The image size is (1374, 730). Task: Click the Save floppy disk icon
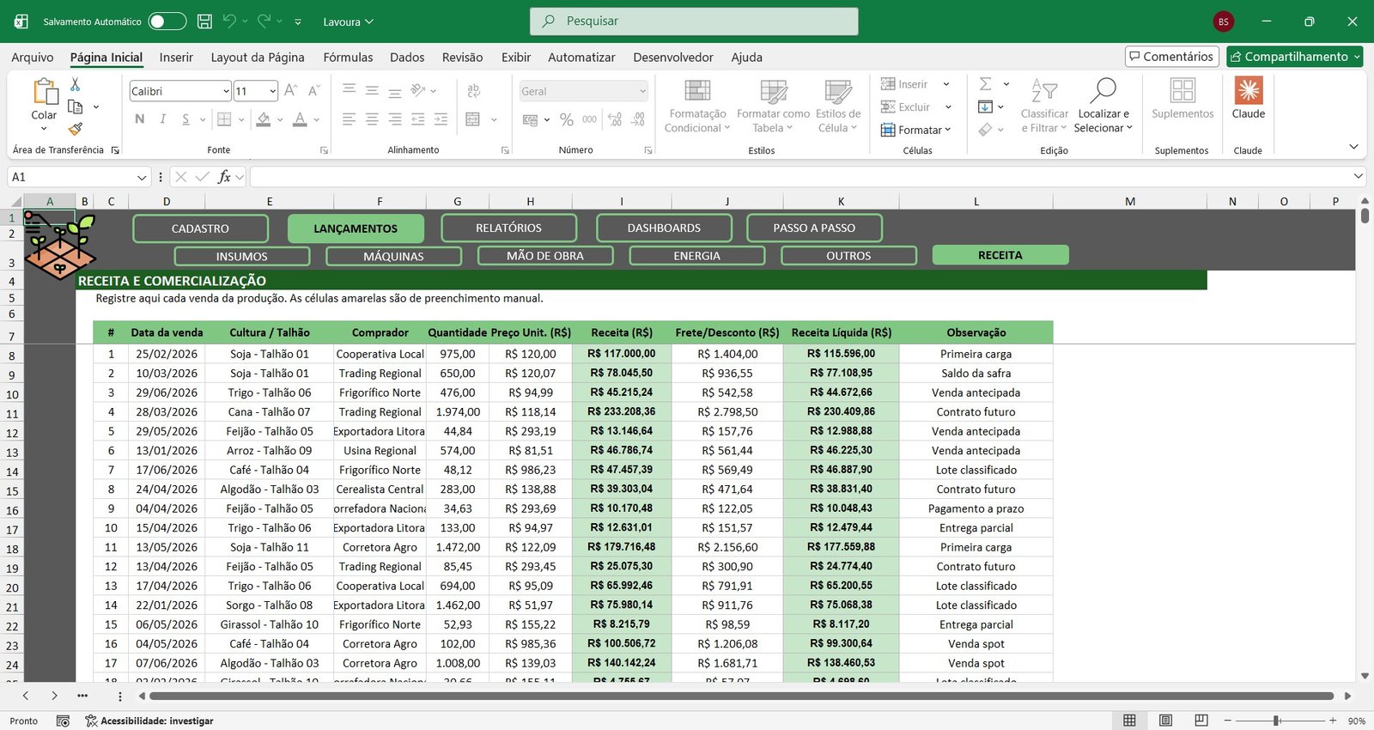[x=204, y=21]
